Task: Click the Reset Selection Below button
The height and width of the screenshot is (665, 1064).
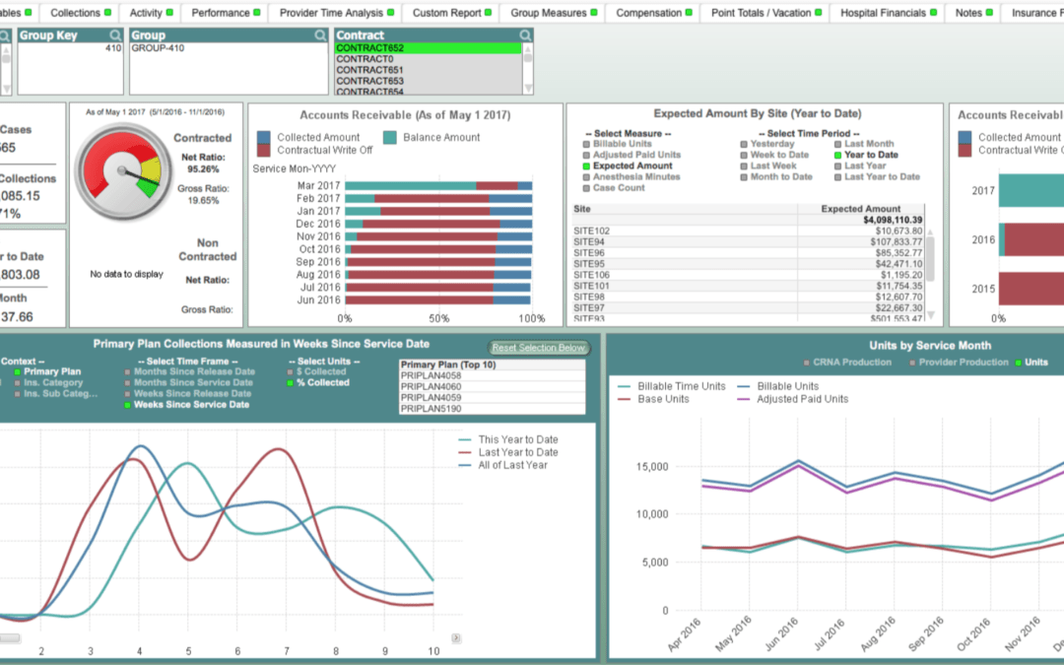Action: [x=539, y=348]
